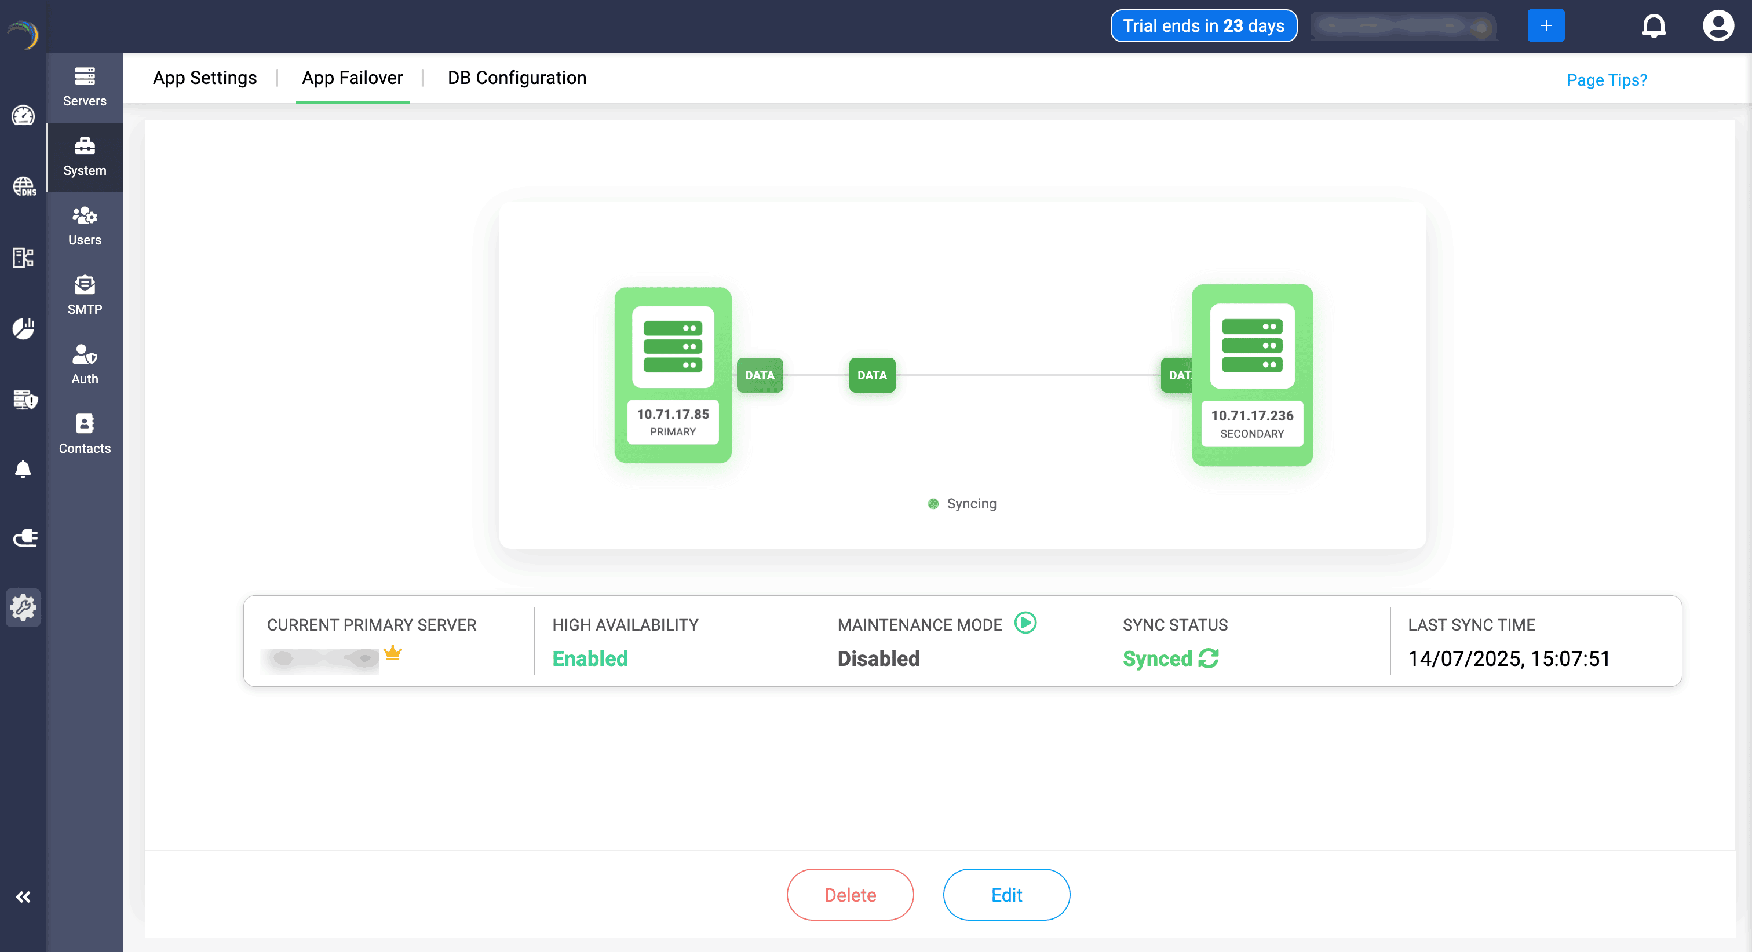
Task: Open the dashboard gauge icon in sidebar
Action: 23,116
